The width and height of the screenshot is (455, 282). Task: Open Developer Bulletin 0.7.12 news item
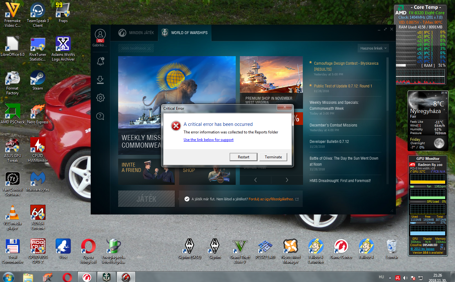[329, 142]
